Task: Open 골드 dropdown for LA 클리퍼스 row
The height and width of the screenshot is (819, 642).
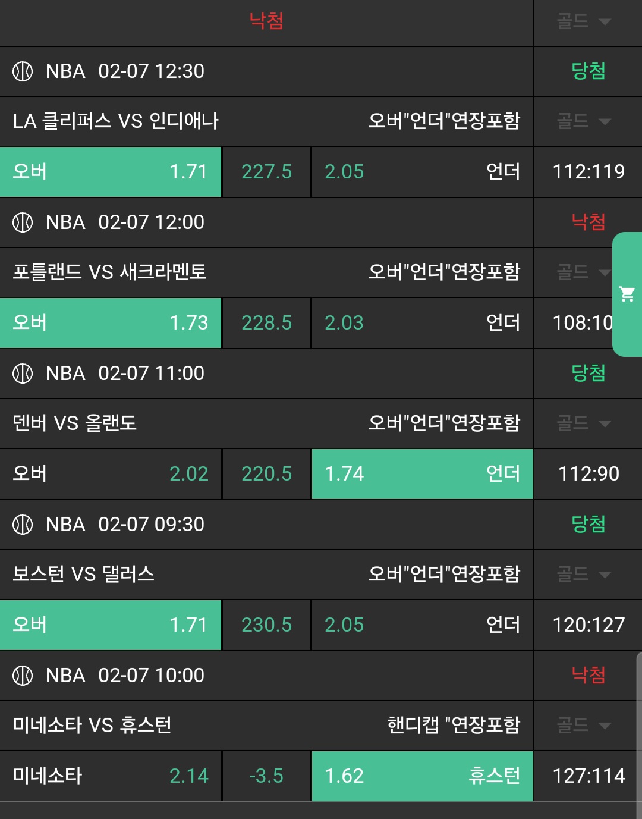Action: pyautogui.click(x=584, y=122)
